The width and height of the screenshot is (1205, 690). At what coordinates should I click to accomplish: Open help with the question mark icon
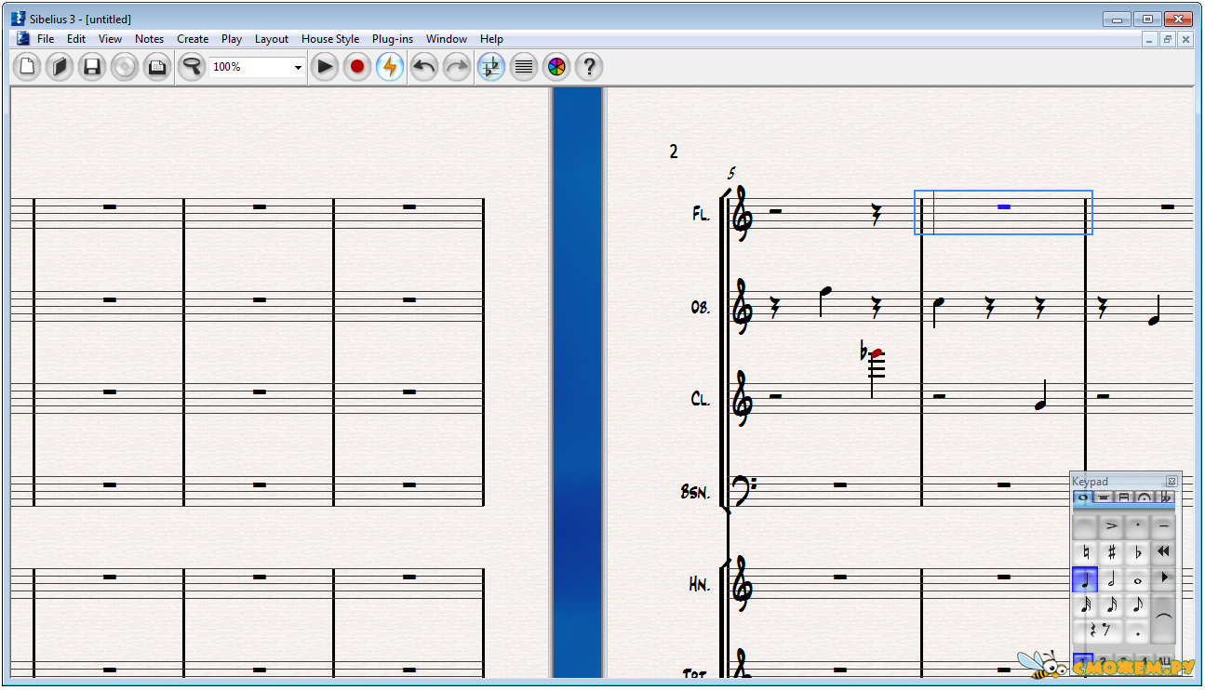coord(589,67)
